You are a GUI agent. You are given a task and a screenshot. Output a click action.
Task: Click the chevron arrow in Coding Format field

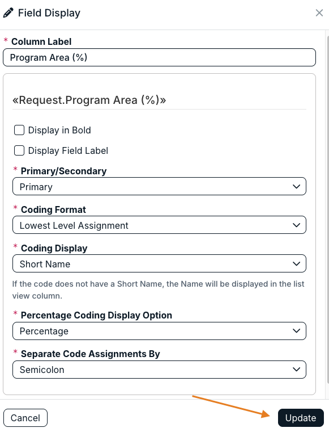[x=296, y=225]
